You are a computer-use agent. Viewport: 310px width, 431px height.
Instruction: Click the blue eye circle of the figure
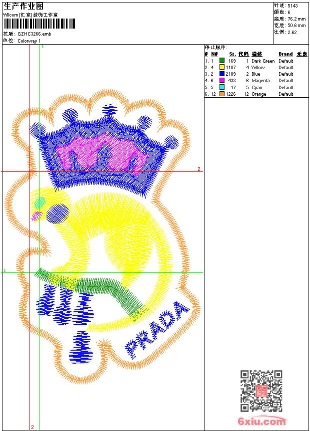click(x=57, y=213)
